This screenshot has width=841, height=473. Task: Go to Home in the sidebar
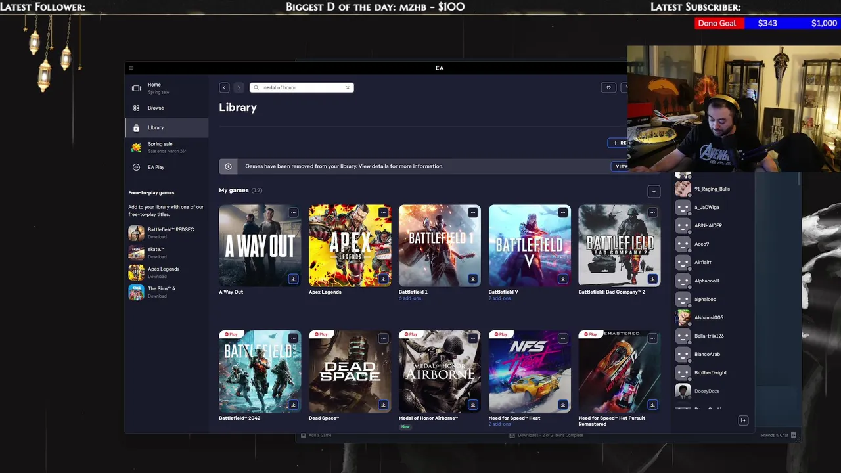(167, 88)
